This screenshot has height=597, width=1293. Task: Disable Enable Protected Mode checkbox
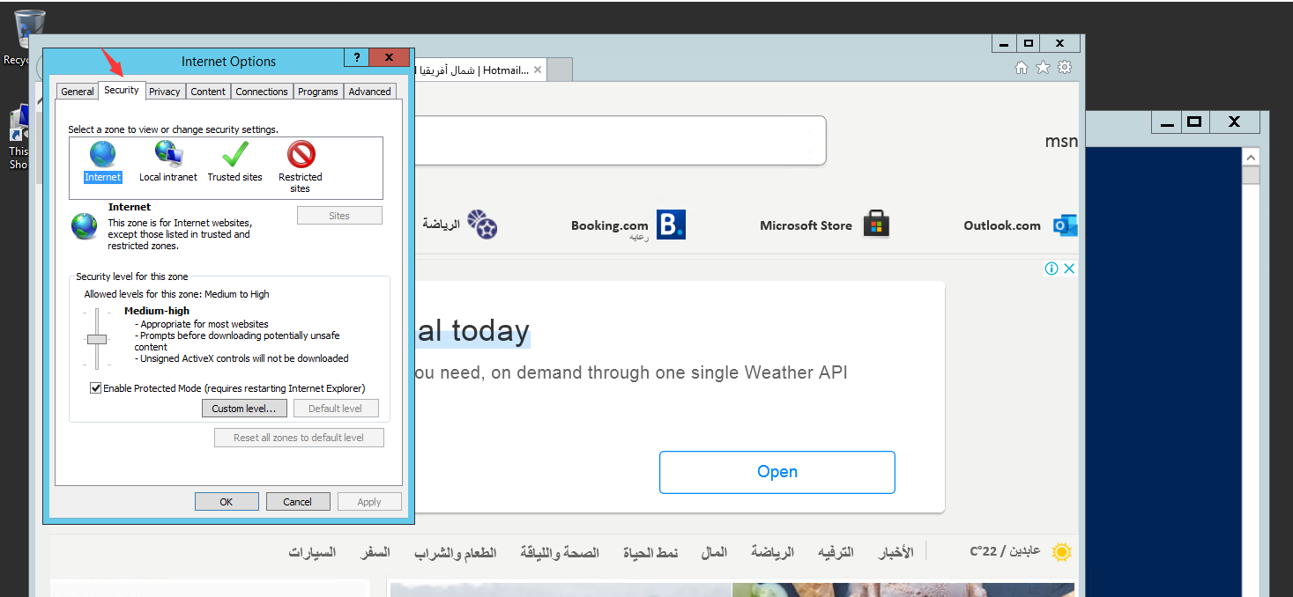pos(95,387)
